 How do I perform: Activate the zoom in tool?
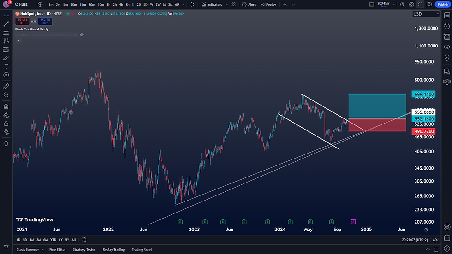(x=6, y=95)
